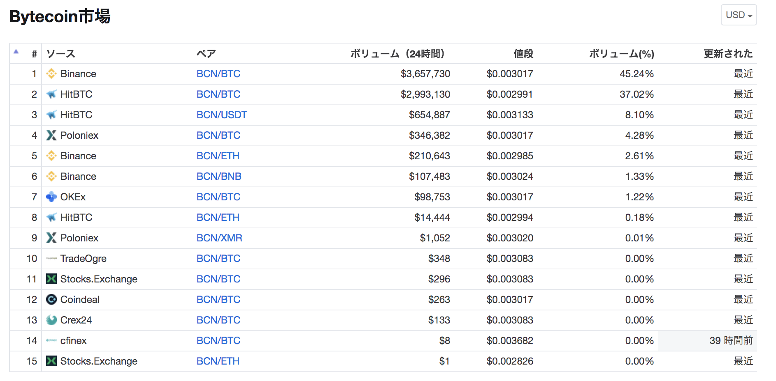Open BCN/BTC pair on Crex24 row 13
The height and width of the screenshot is (381, 776).
(x=218, y=320)
